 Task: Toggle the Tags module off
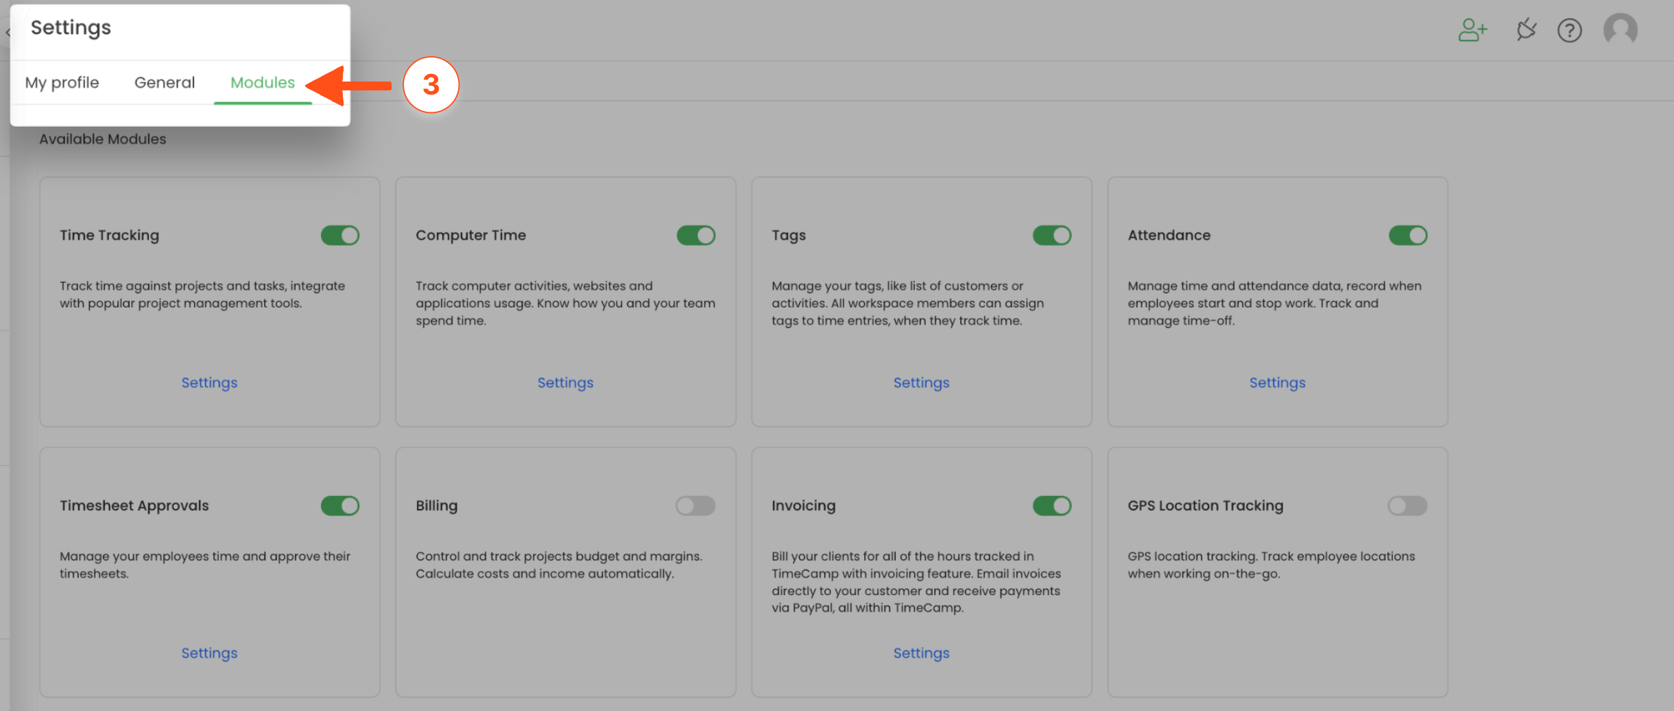[1052, 236]
